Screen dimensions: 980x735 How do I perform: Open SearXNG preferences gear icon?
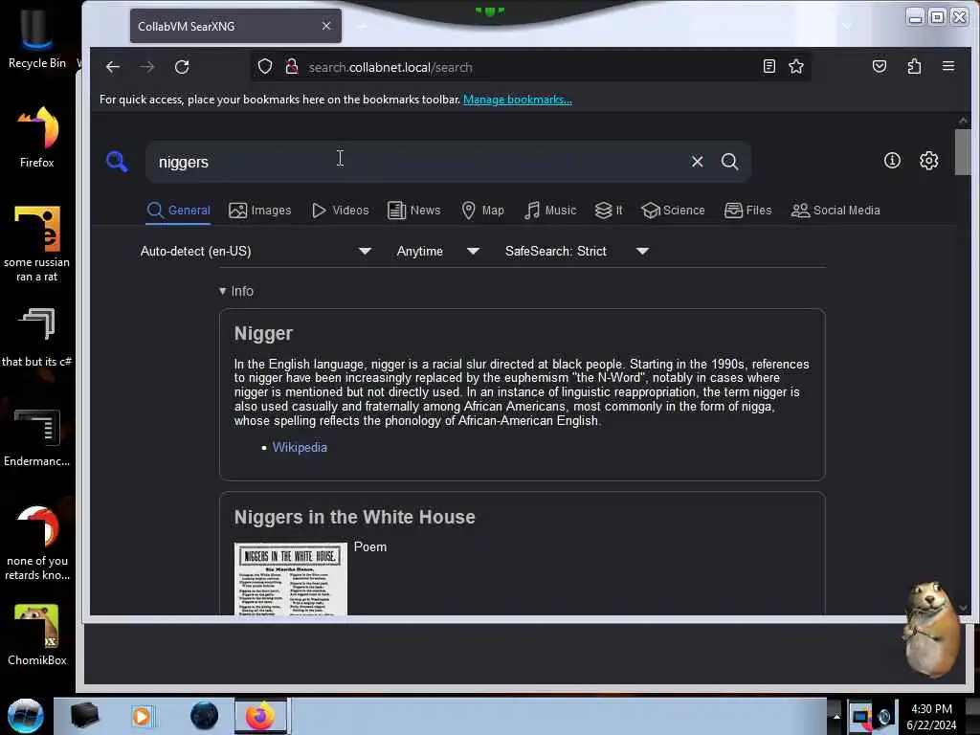(x=928, y=161)
